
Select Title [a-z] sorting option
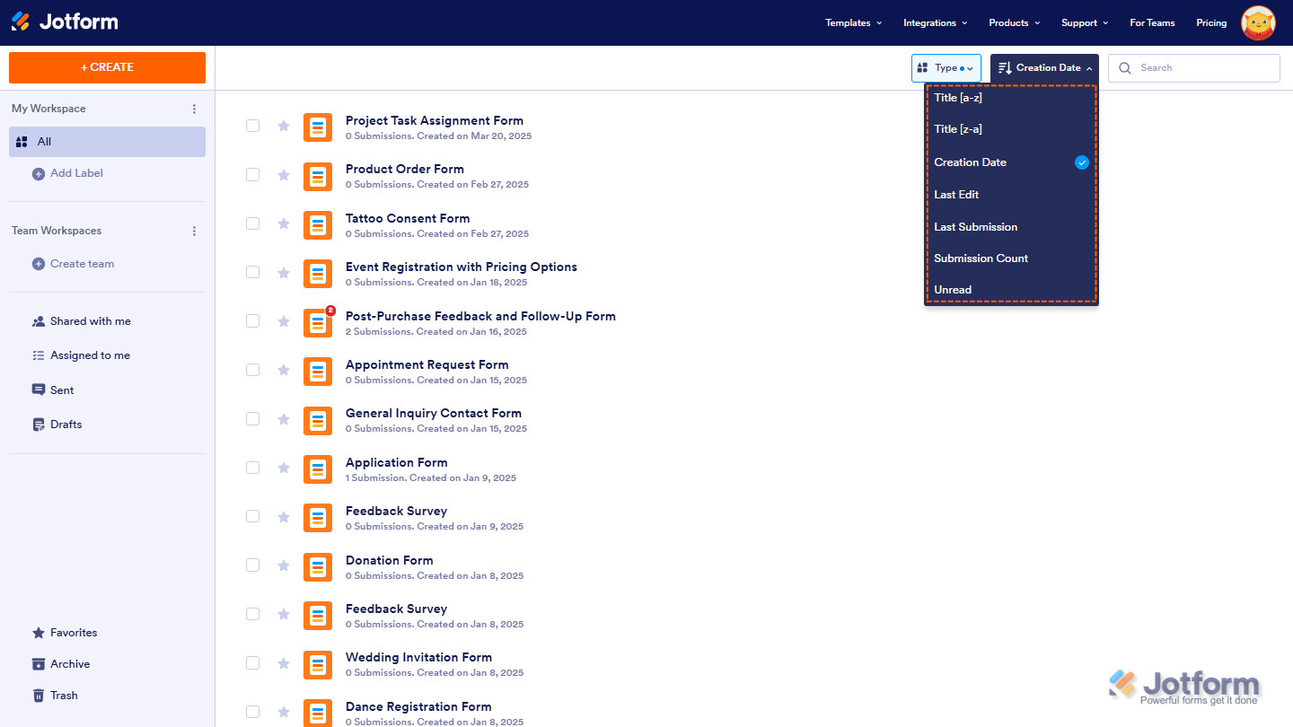[x=958, y=97]
